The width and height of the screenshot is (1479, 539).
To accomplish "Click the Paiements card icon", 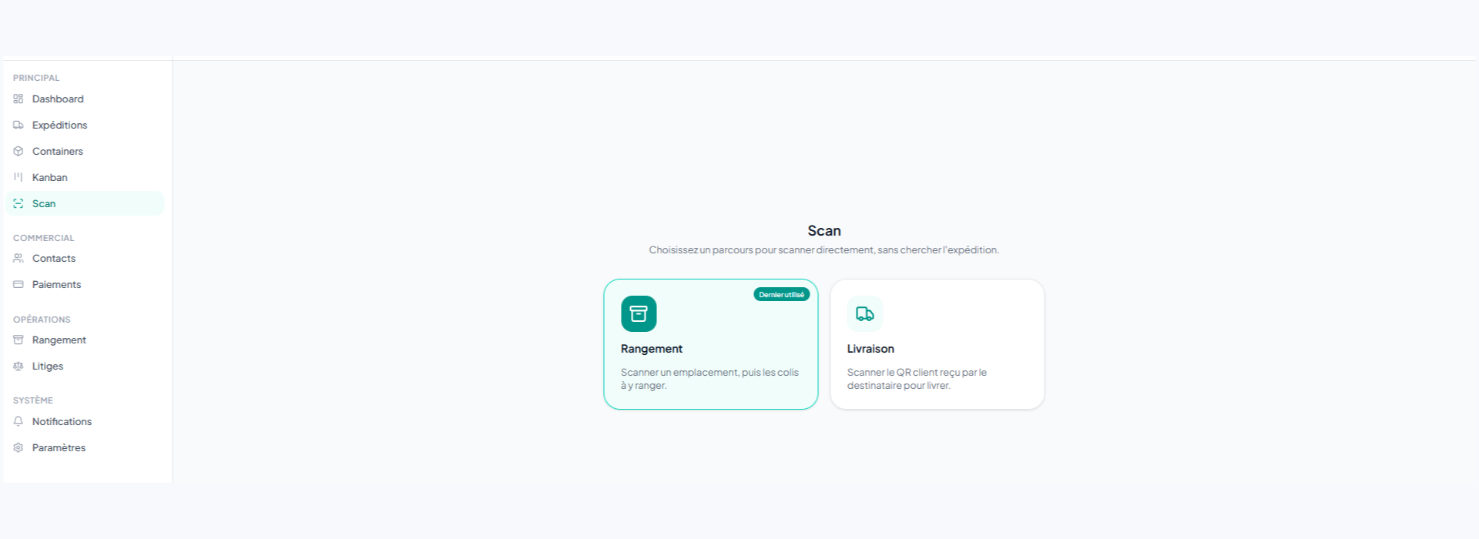I will click(18, 284).
